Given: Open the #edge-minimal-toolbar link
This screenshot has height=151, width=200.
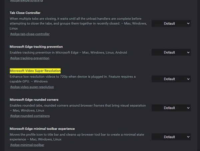Looking at the screenshot, I should pyautogui.click(x=27, y=145).
